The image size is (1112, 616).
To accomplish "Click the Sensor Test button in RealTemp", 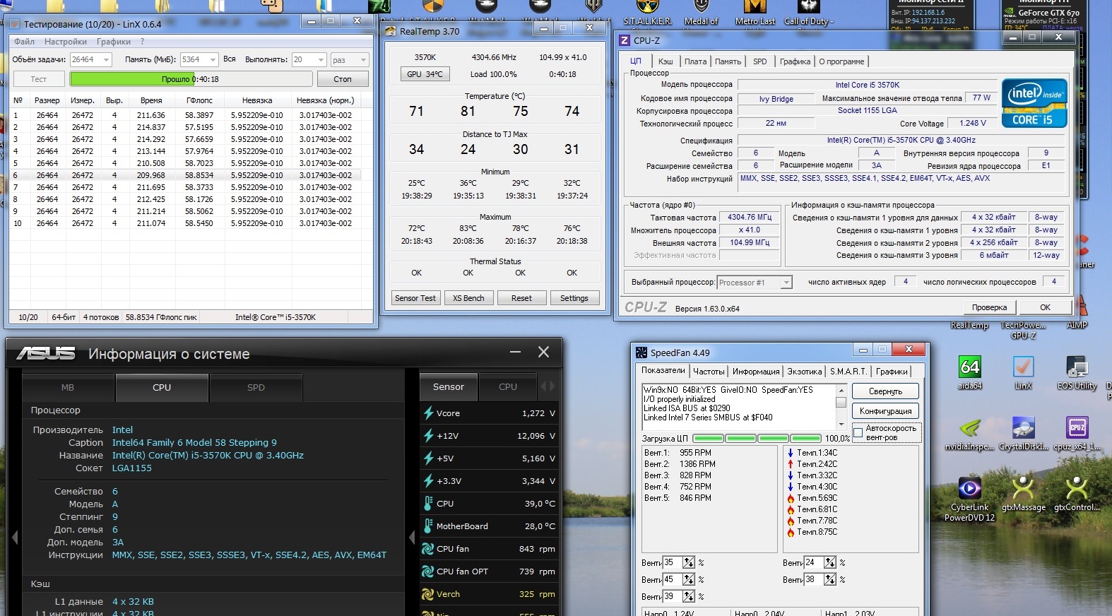I will [415, 298].
